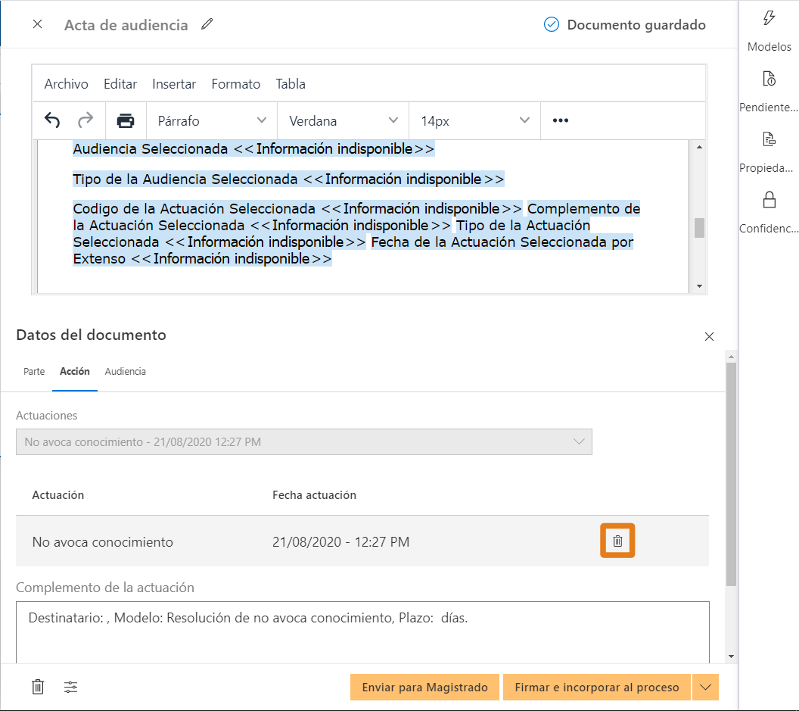Click the Datos panel scrollbar thumb
Image resolution: width=799 pixels, height=711 pixels.
(731, 474)
